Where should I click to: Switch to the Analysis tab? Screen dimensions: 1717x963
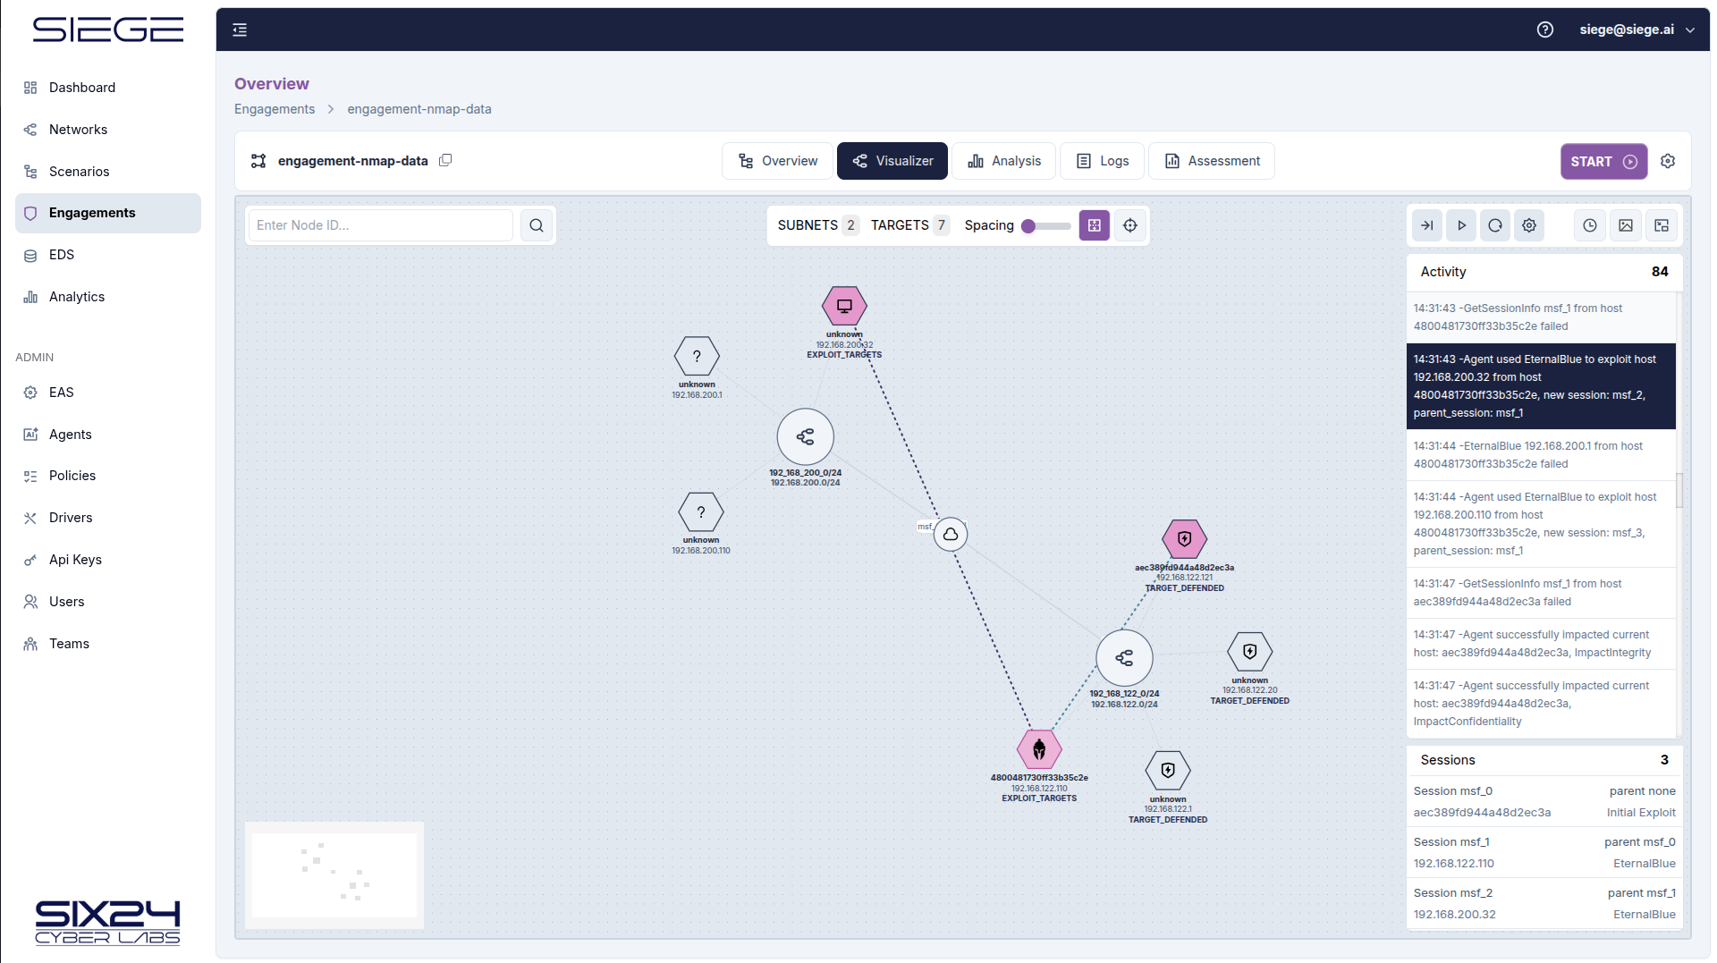(1004, 161)
